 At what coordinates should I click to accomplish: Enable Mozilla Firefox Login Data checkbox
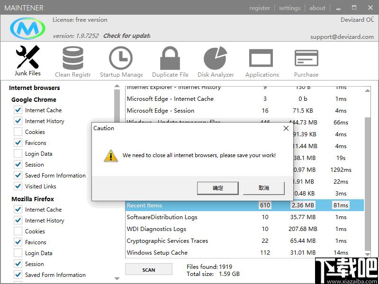tap(18, 253)
